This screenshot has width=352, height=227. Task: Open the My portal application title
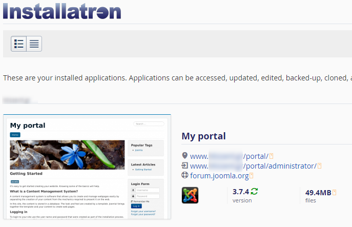[203, 136]
